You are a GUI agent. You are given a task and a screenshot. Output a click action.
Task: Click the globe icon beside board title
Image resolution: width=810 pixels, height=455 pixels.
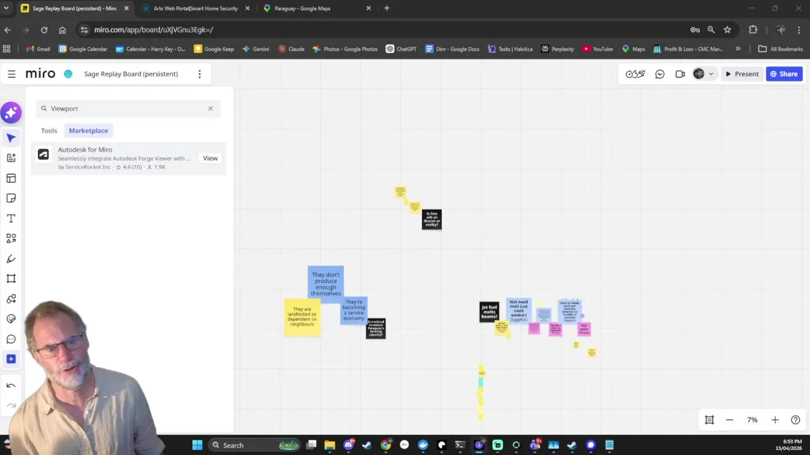(x=68, y=74)
